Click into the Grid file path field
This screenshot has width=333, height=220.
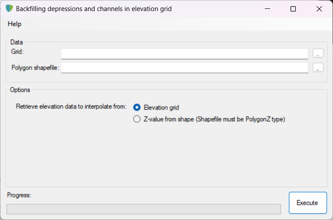tap(184, 54)
